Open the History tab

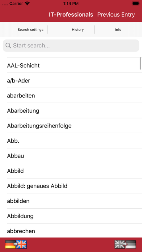[x=78, y=30]
